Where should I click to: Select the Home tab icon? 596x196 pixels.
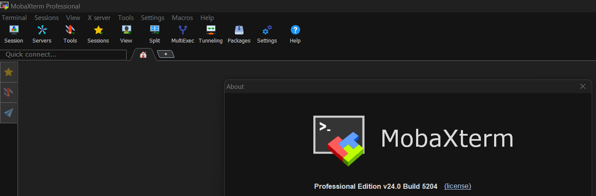click(x=143, y=54)
